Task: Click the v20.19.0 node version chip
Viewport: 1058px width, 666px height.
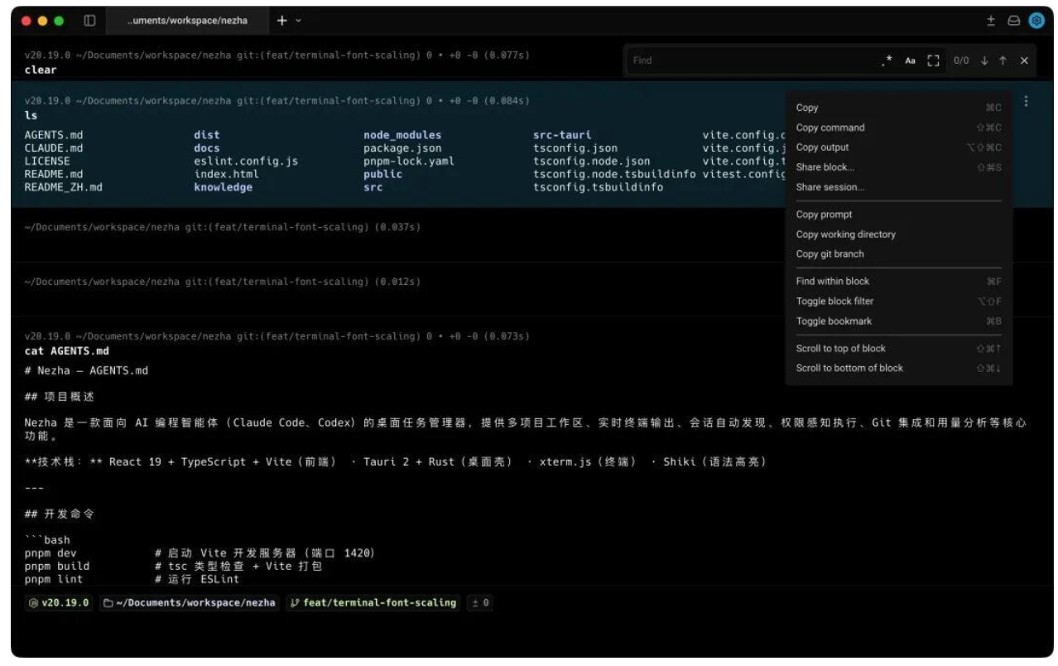Action: (x=59, y=603)
